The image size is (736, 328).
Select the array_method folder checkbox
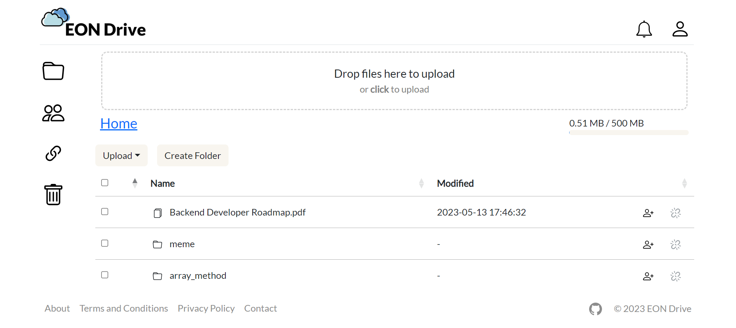[x=104, y=275]
